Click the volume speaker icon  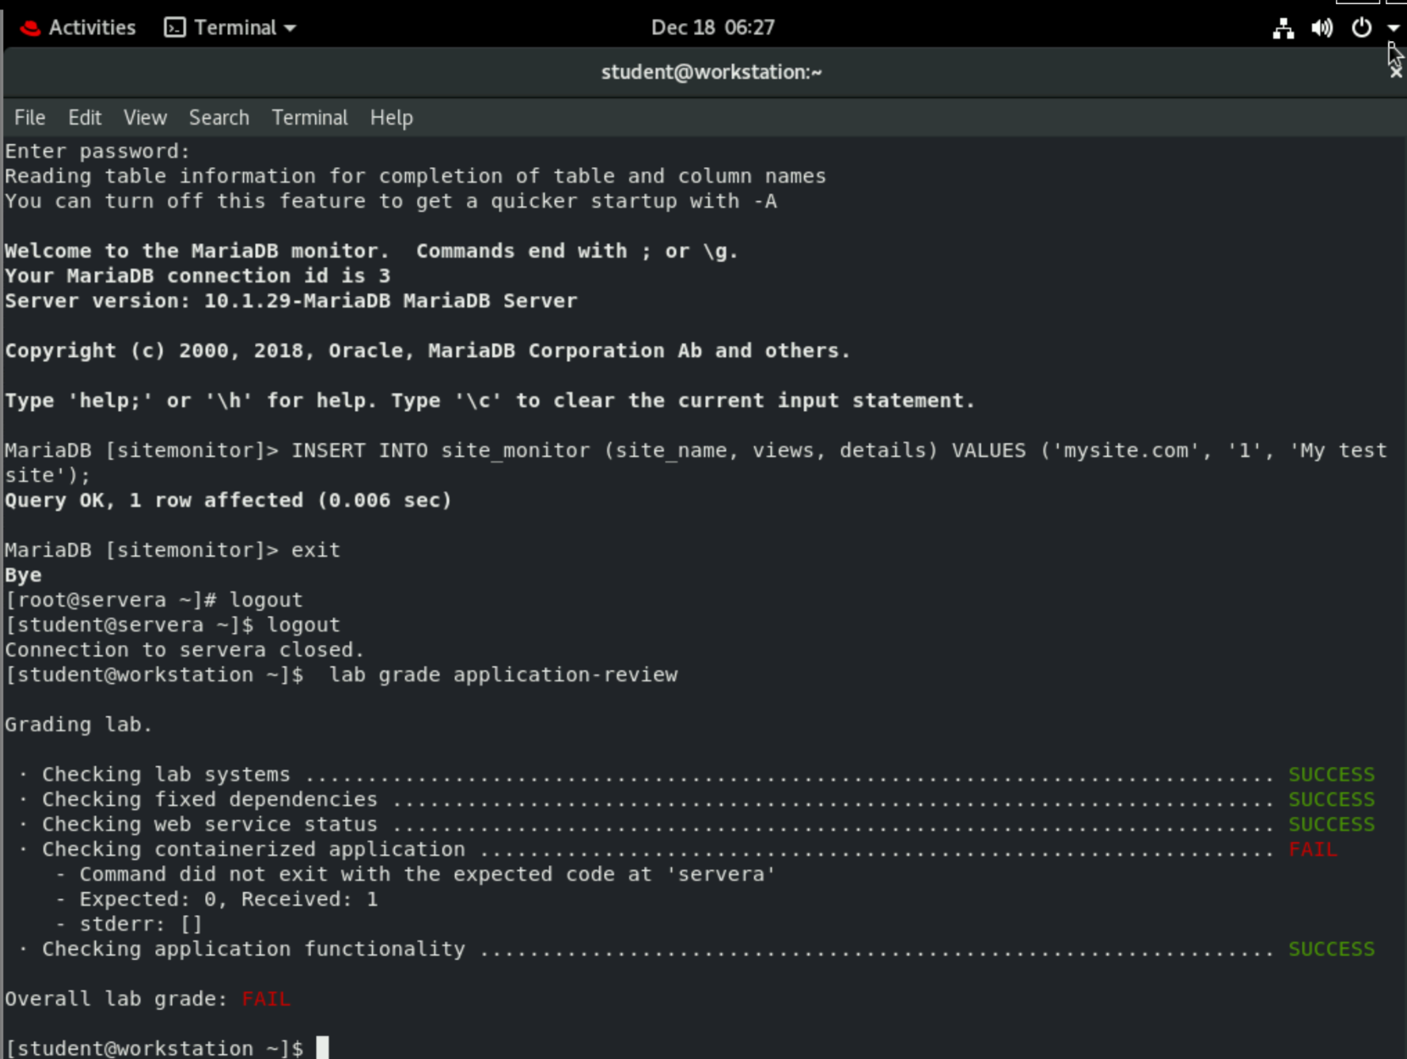tap(1322, 28)
